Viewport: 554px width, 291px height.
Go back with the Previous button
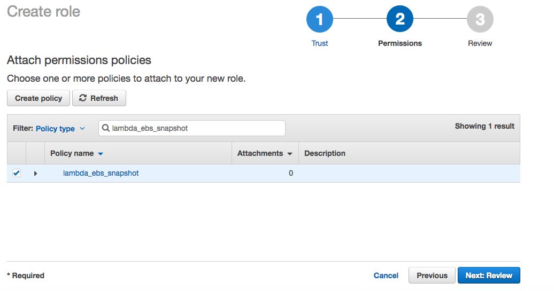[432, 276]
